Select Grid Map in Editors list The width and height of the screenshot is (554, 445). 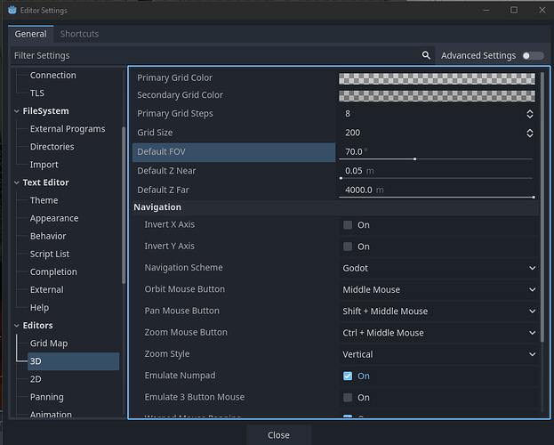click(x=49, y=344)
